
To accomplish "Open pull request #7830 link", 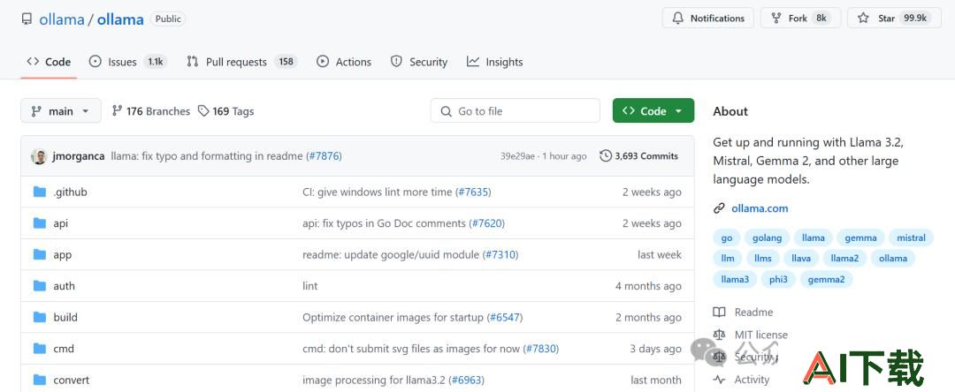I will tap(541, 349).
